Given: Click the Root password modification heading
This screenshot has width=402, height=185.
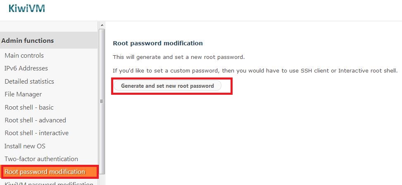Looking at the screenshot, I should 158,43.
